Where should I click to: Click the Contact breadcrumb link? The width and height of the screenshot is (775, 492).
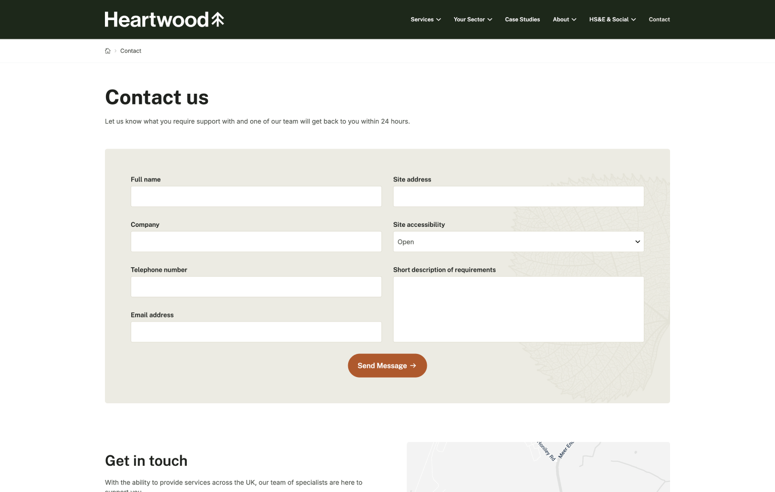(131, 50)
